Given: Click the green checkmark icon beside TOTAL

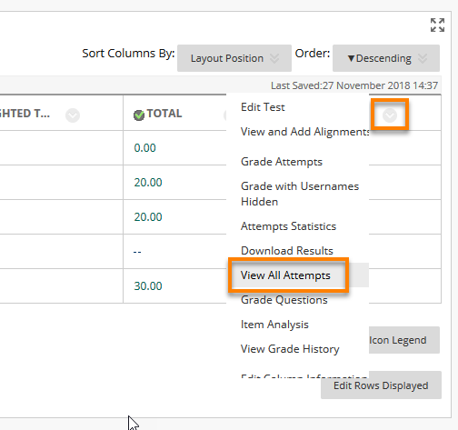Looking at the screenshot, I should point(139,115).
